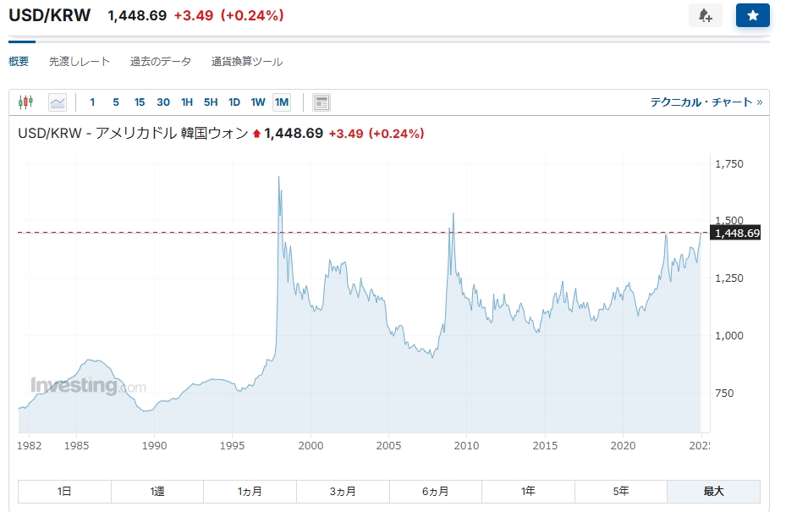Select the 5年 time range
Viewport: 797px width, 512px height.
coord(621,491)
